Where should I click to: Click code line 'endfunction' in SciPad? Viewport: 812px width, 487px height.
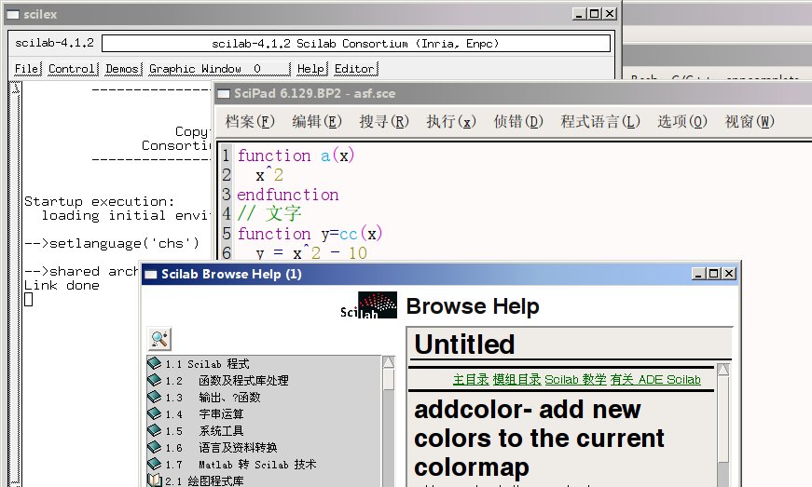[288, 195]
